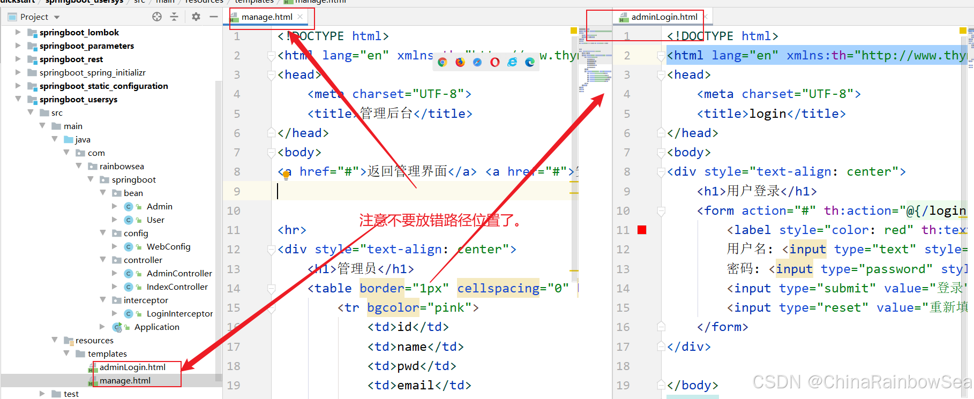The image size is (974, 399).
Task: Expand the test folder
Action: click(42, 394)
